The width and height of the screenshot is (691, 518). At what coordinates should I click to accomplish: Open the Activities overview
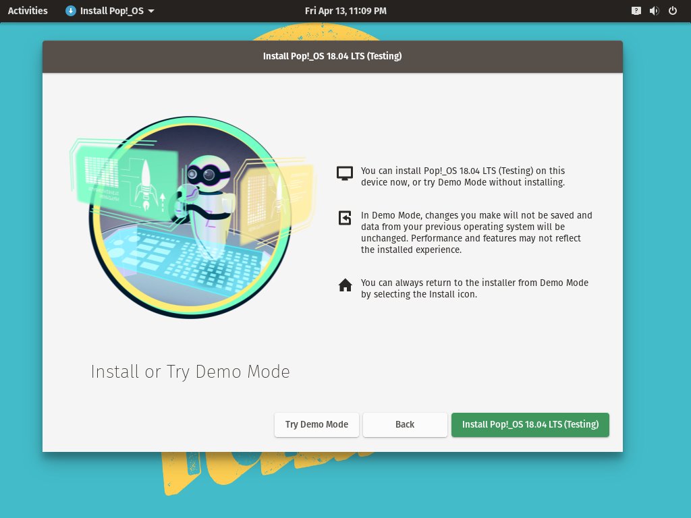coord(28,11)
